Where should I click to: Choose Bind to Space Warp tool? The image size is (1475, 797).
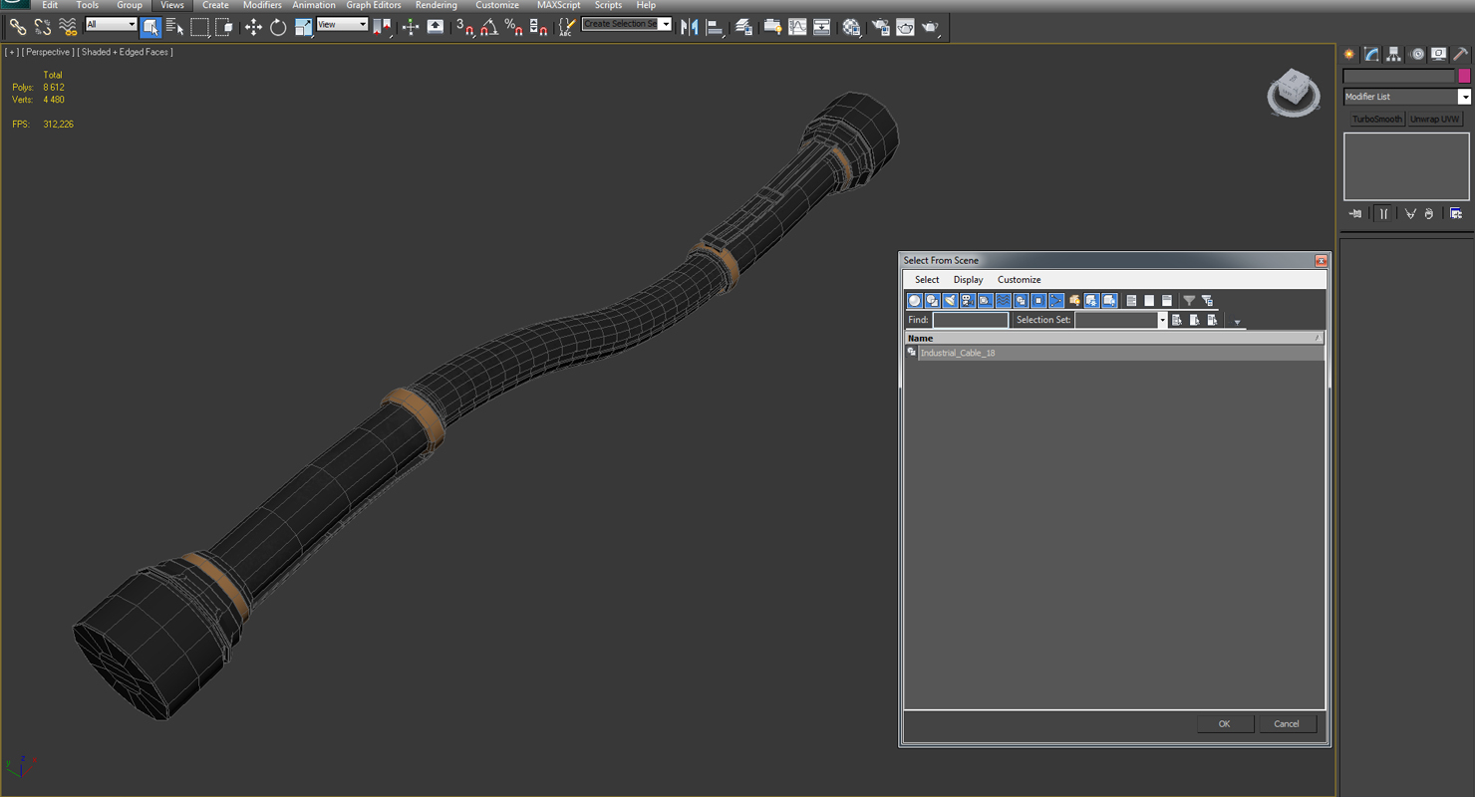(x=68, y=27)
